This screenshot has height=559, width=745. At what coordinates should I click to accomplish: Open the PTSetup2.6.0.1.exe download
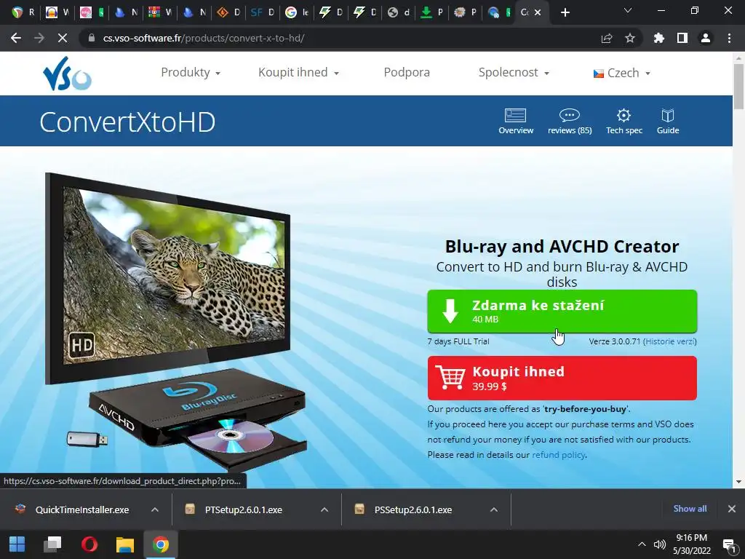(x=242, y=510)
